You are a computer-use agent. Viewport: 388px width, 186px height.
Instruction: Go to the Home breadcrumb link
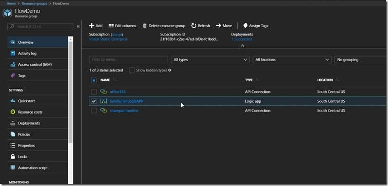click(x=11, y=4)
